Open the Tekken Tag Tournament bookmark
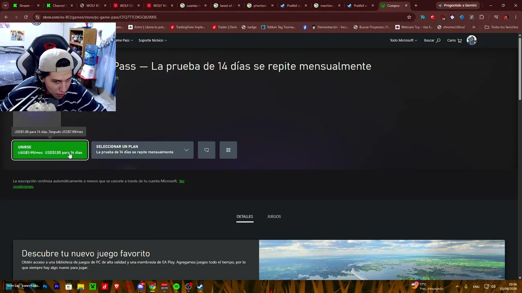Screen dimensions: 522x293 [279, 27]
